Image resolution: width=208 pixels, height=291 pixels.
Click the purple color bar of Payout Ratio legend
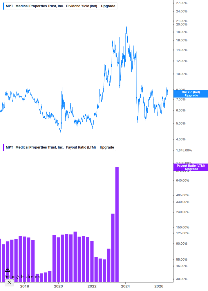coord(3,147)
